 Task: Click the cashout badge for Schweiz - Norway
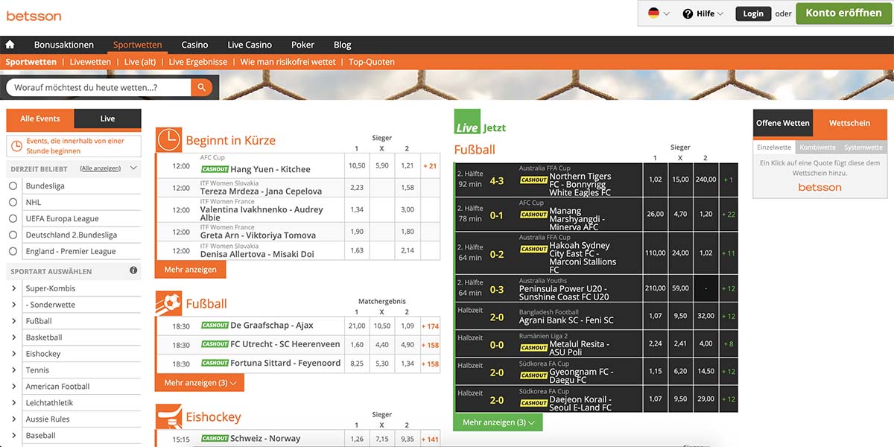[215, 438]
